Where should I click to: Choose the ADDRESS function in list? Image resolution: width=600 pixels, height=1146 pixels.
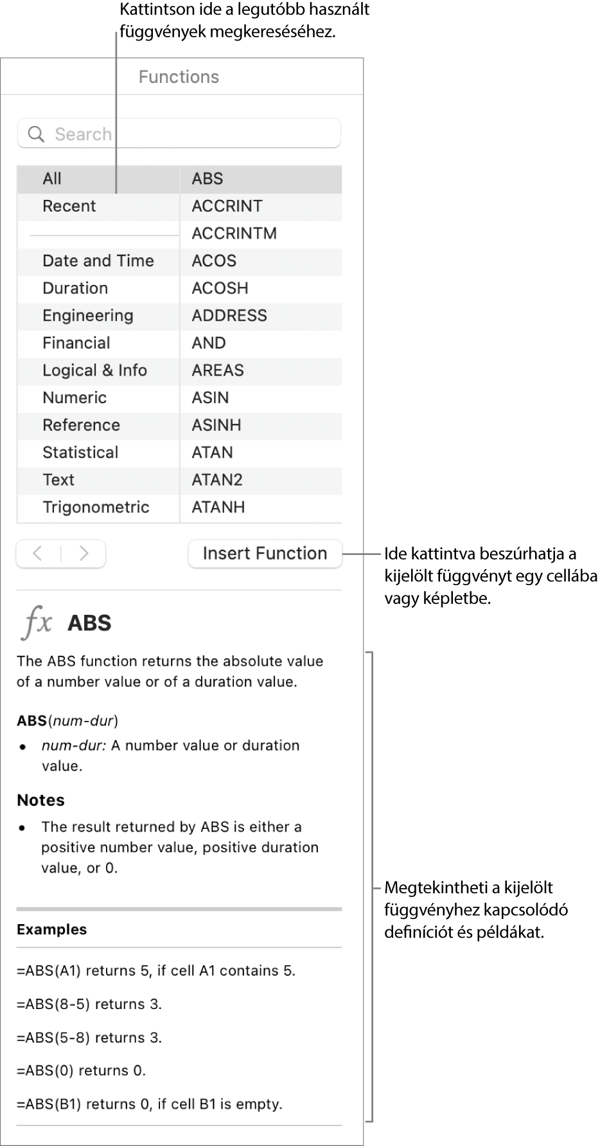click(x=229, y=316)
